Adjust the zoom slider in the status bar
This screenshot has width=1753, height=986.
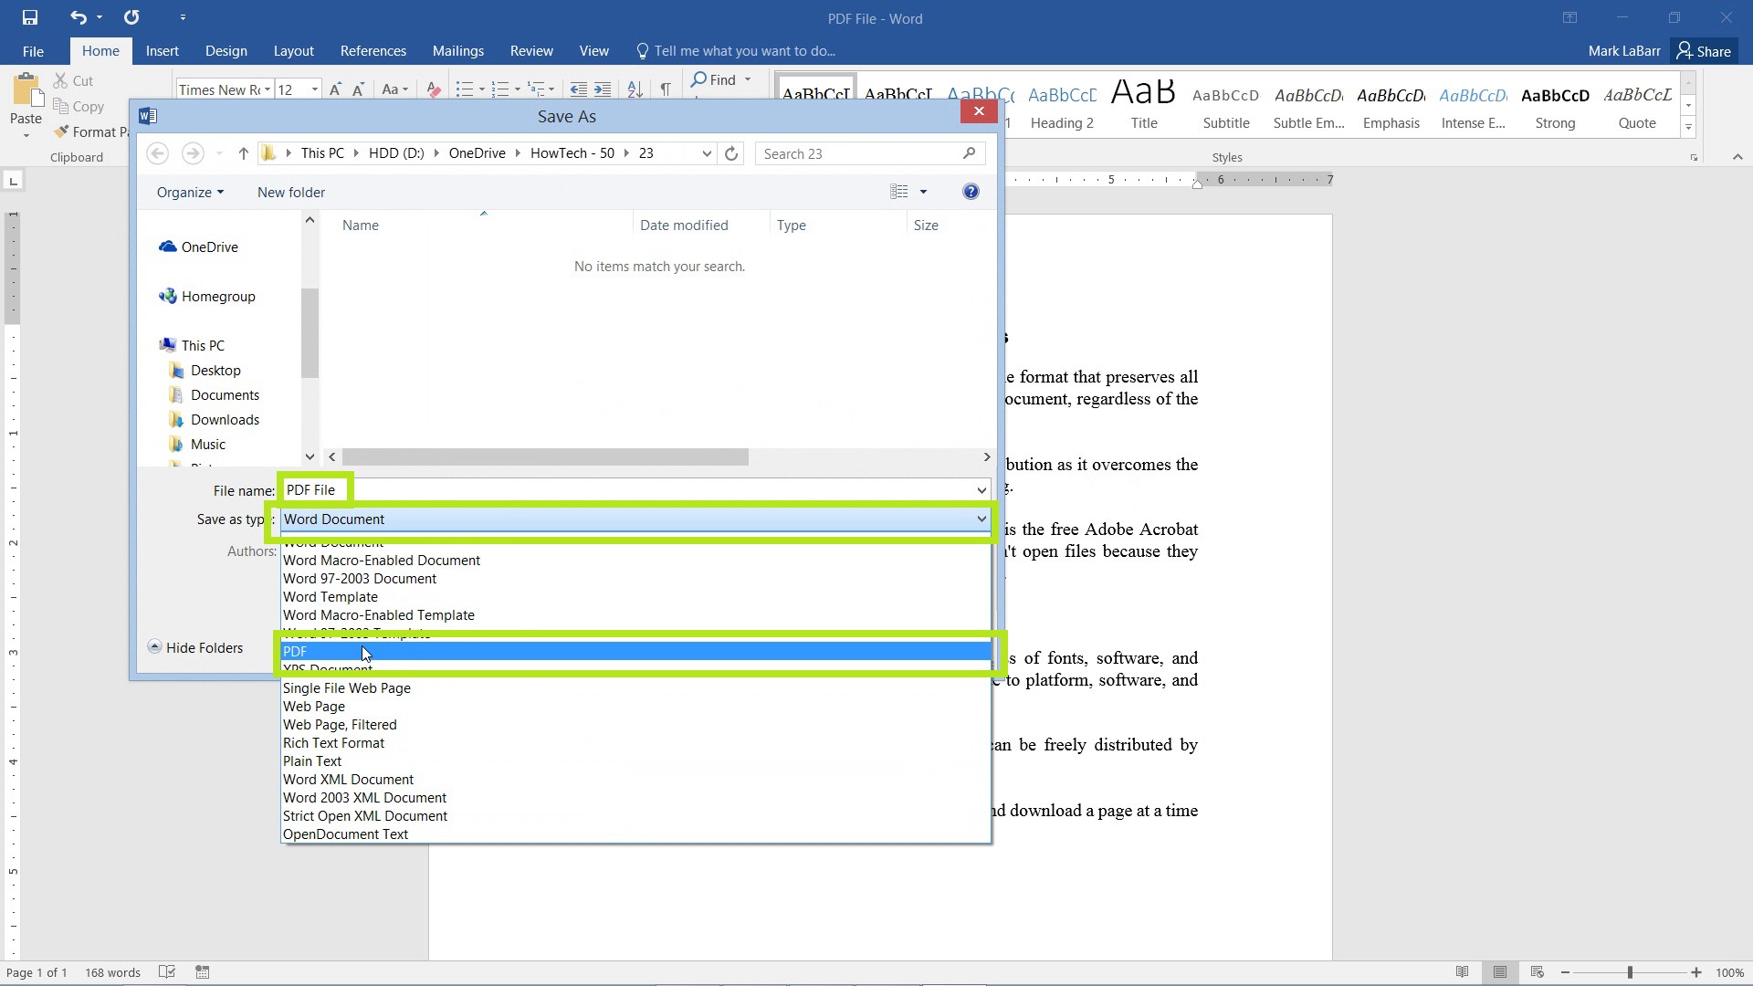1630,971
